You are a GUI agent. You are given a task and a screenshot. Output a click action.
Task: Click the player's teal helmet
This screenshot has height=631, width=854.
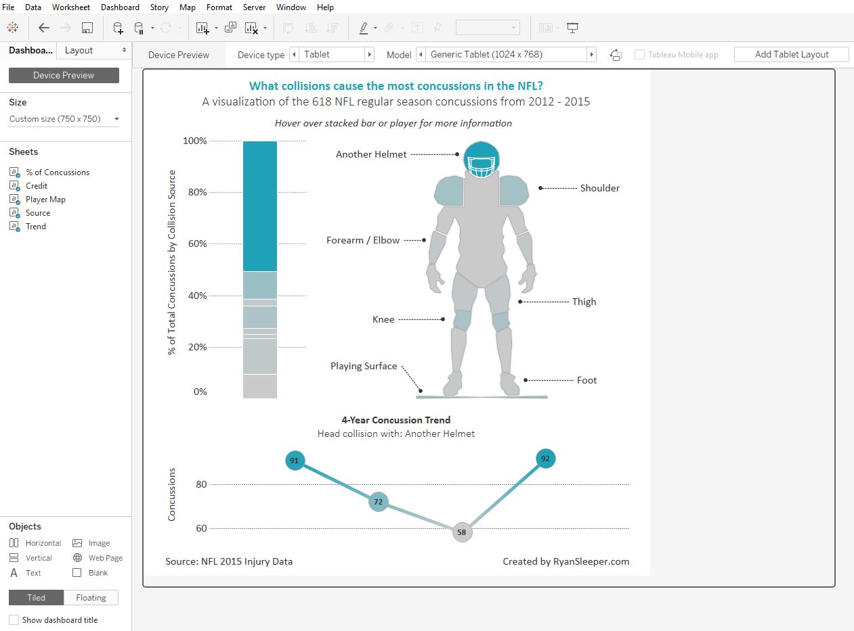(x=482, y=160)
